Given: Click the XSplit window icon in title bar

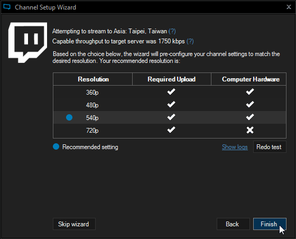Looking at the screenshot, I should (x=7, y=7).
